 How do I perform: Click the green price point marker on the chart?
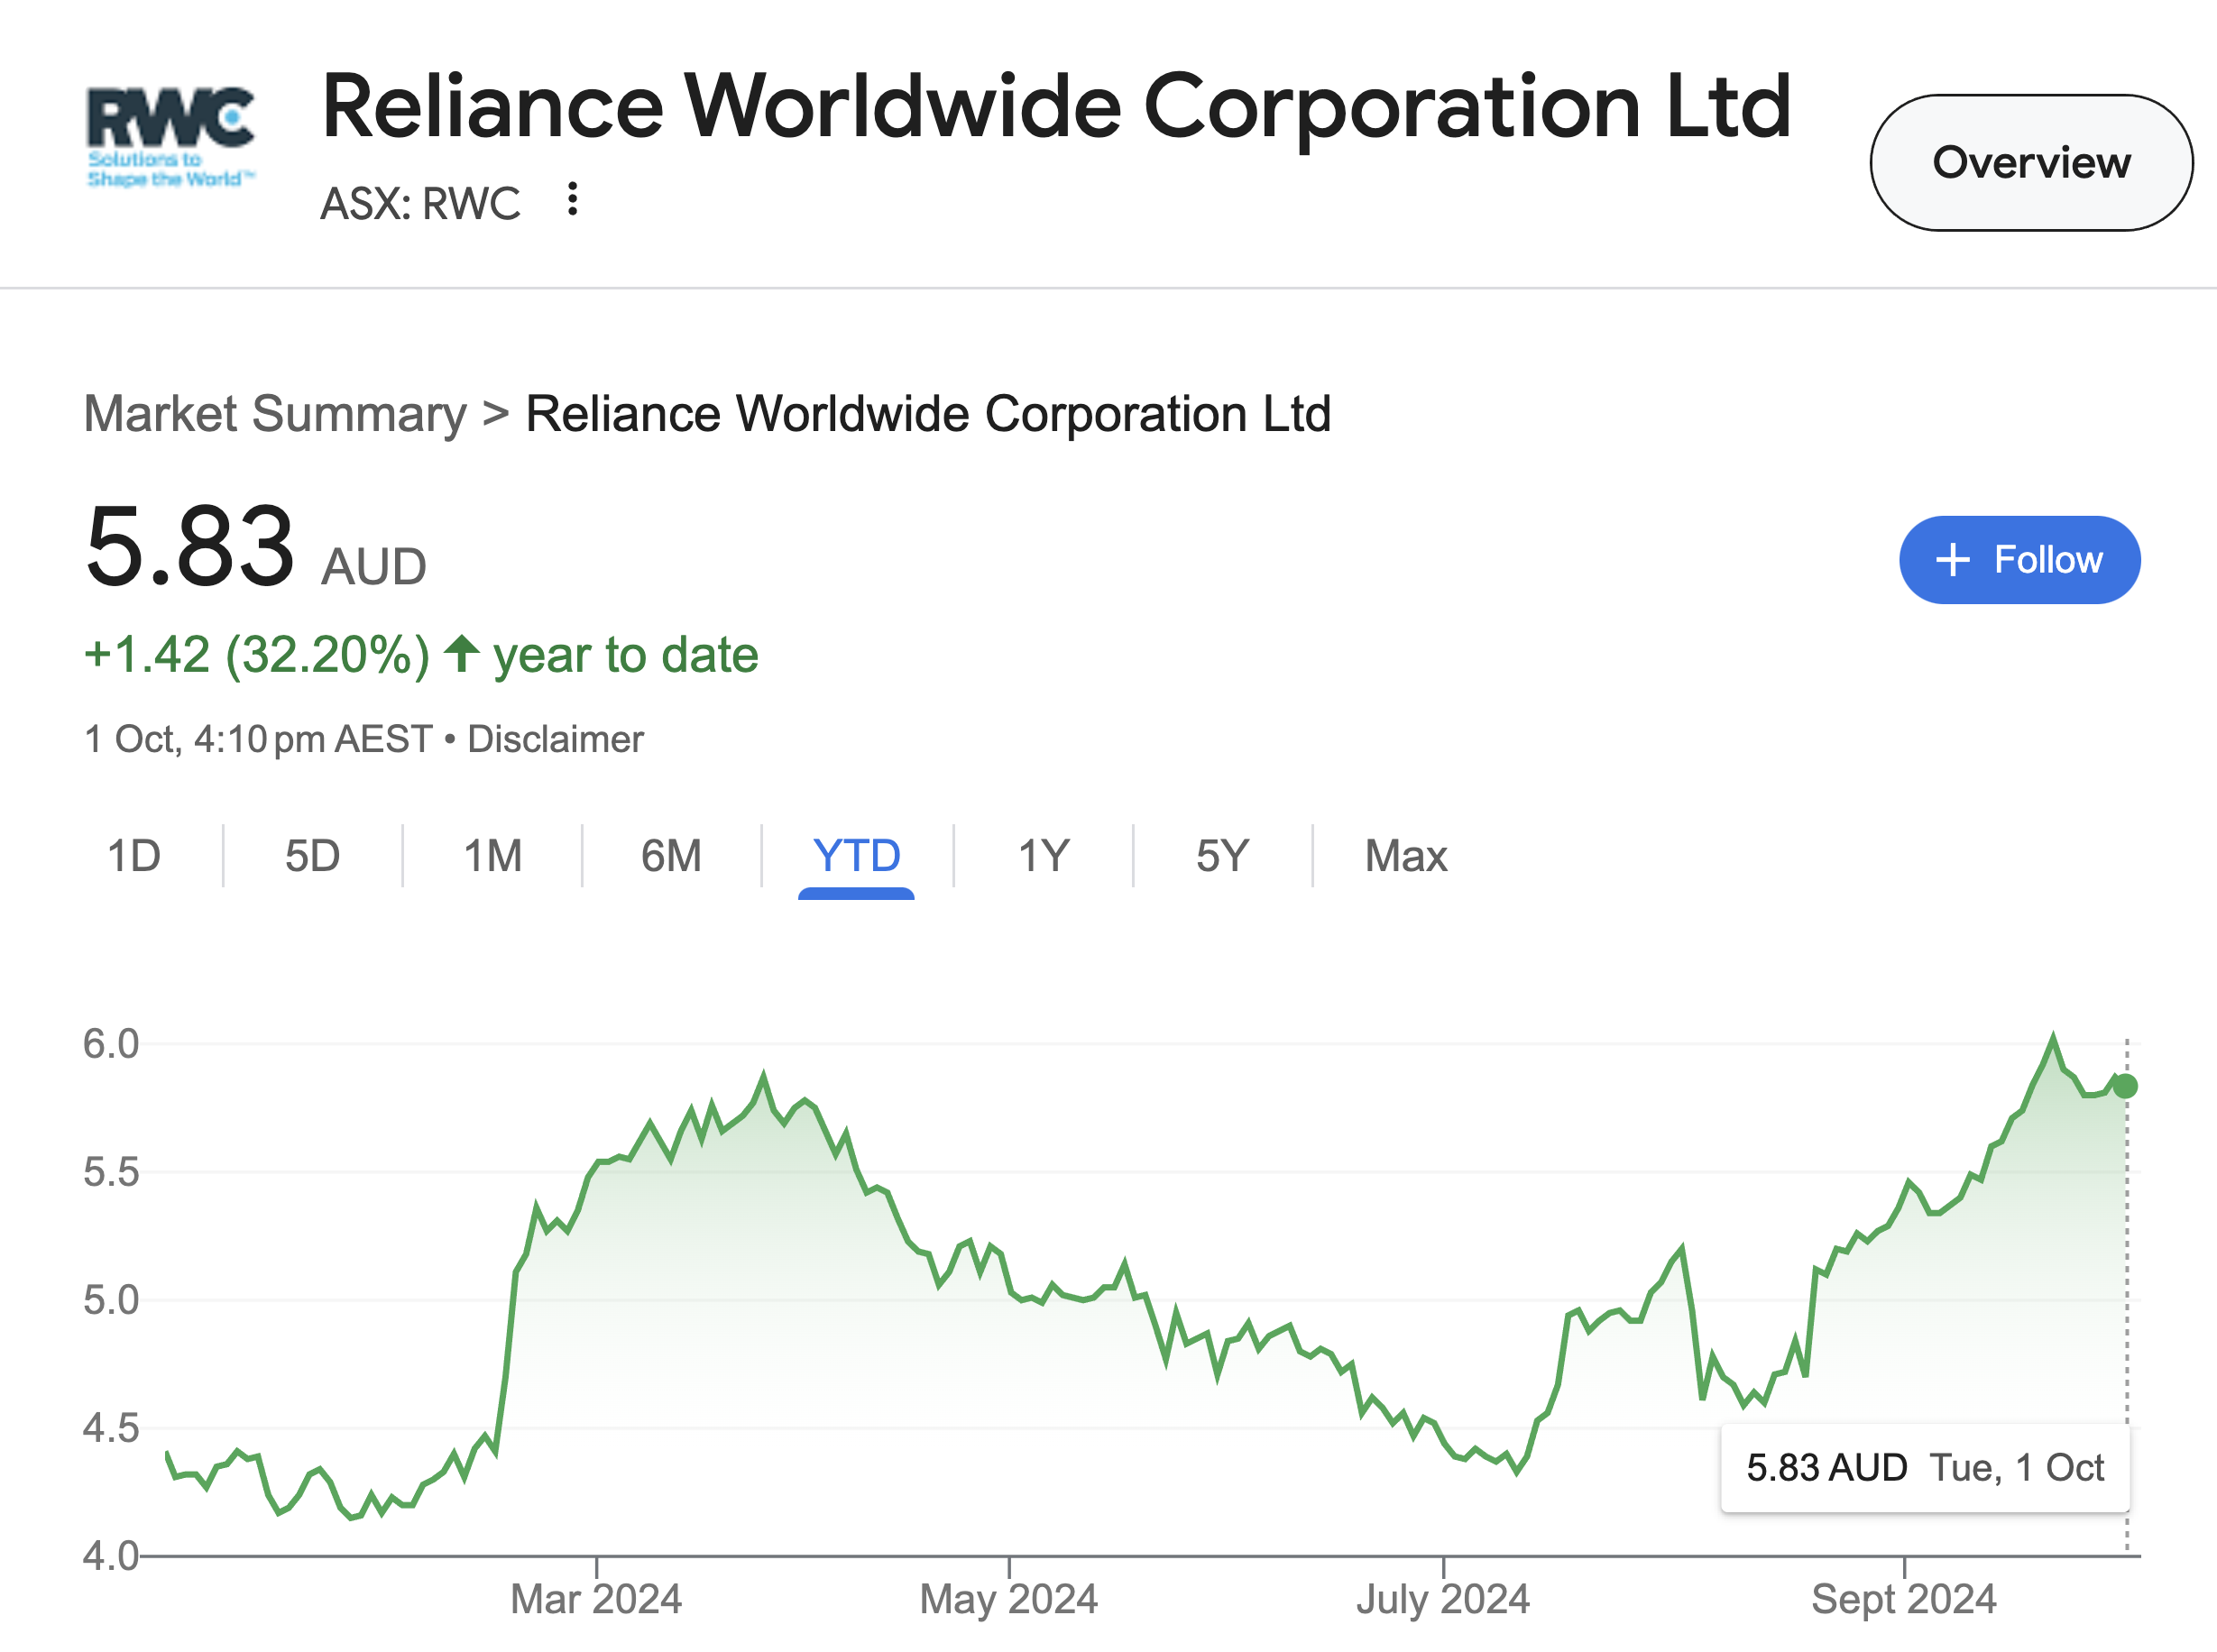click(2125, 1086)
